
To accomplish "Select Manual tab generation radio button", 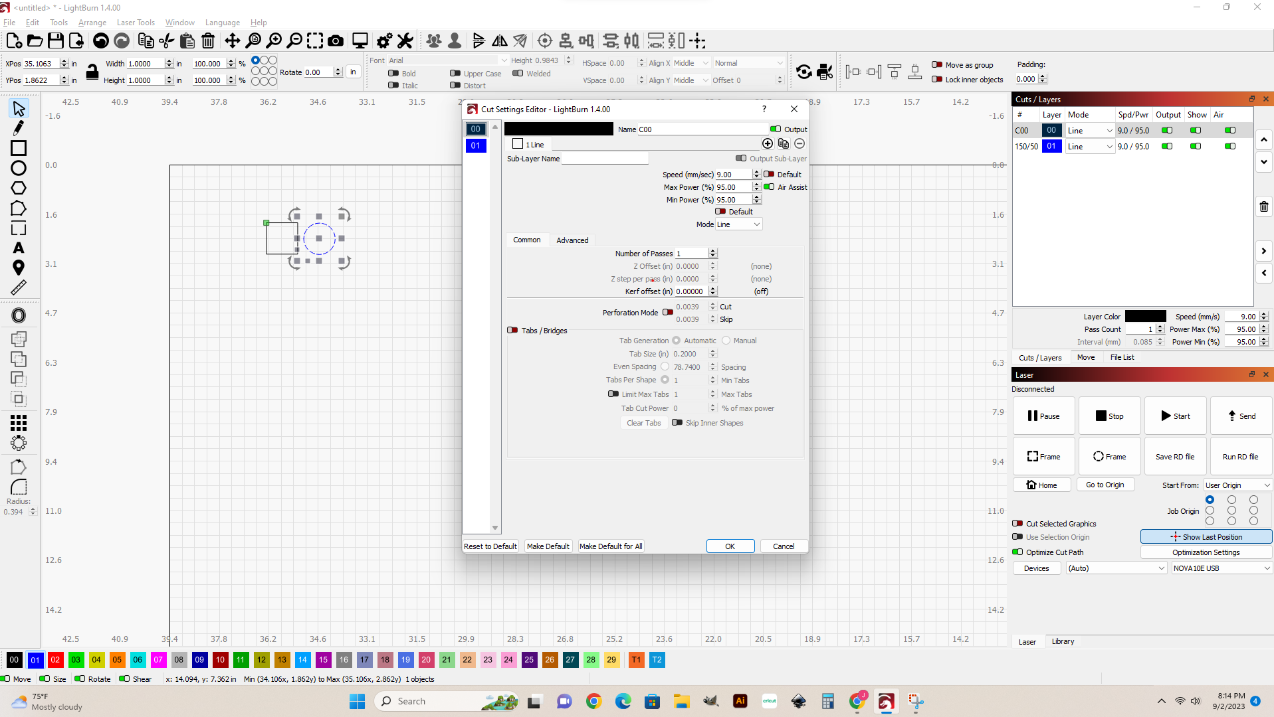I will [x=725, y=340].
